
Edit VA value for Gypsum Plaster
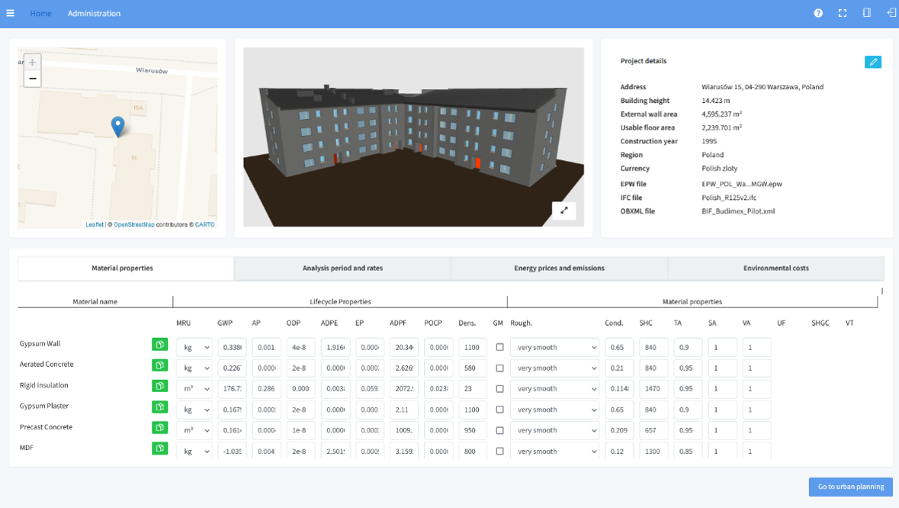pyautogui.click(x=757, y=410)
